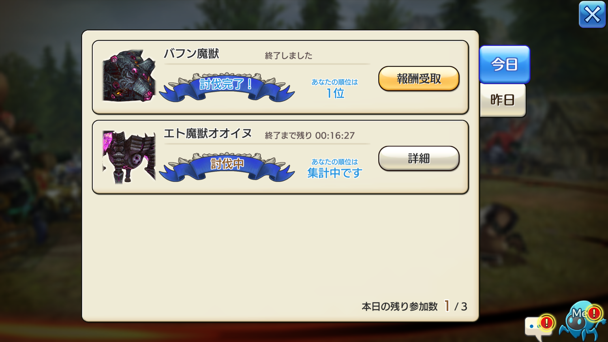Viewport: 608px width, 342px height.
Task: Tap the 1位 ranking text
Action: pos(335,93)
